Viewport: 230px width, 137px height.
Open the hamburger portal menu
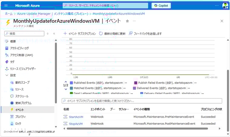[x=6, y=5]
